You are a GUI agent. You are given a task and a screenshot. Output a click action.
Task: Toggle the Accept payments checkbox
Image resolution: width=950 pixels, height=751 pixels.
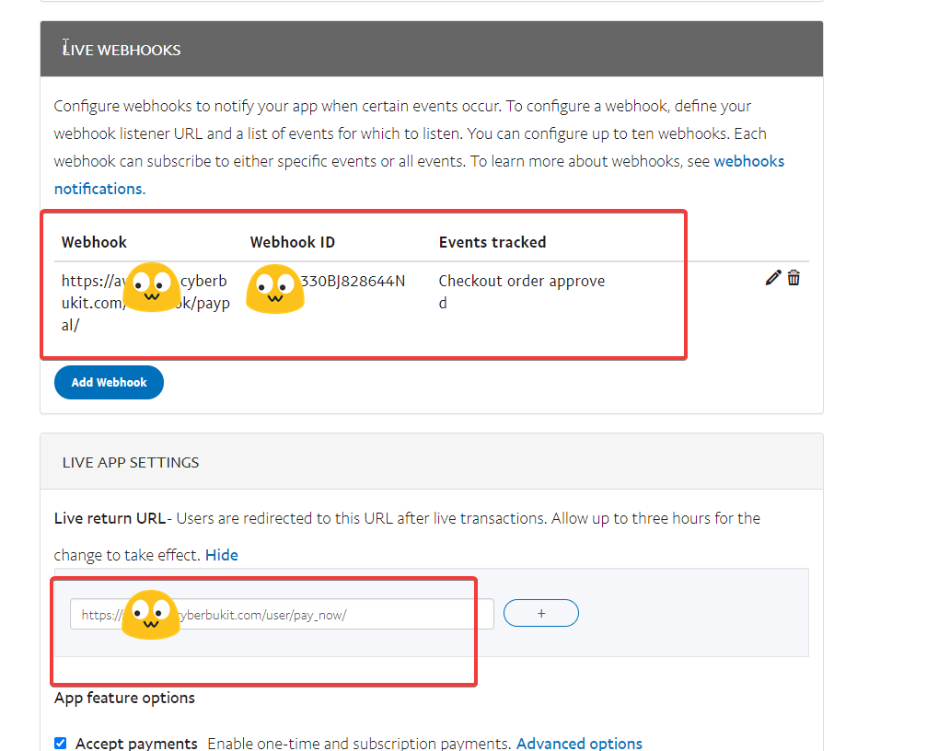coord(61,743)
